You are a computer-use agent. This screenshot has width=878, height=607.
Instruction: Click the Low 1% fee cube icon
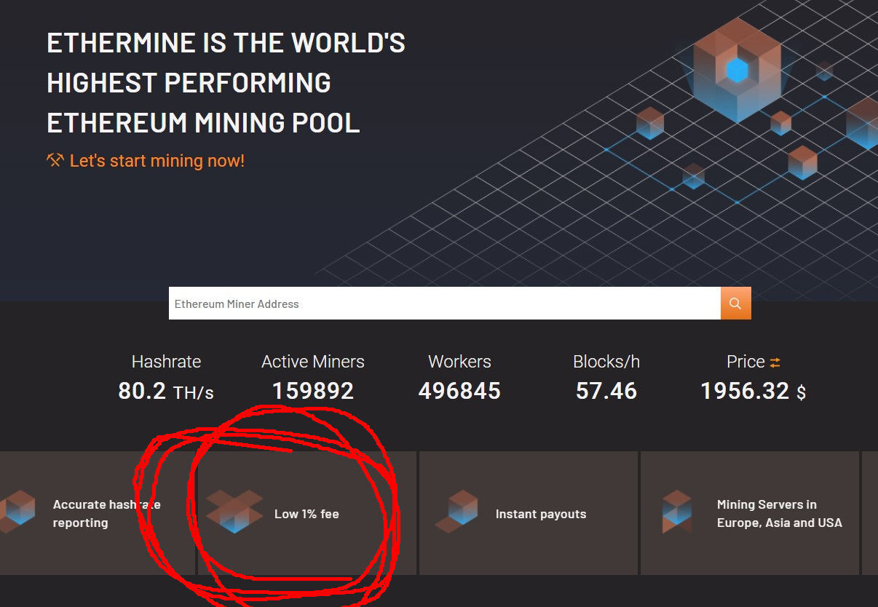click(x=234, y=511)
